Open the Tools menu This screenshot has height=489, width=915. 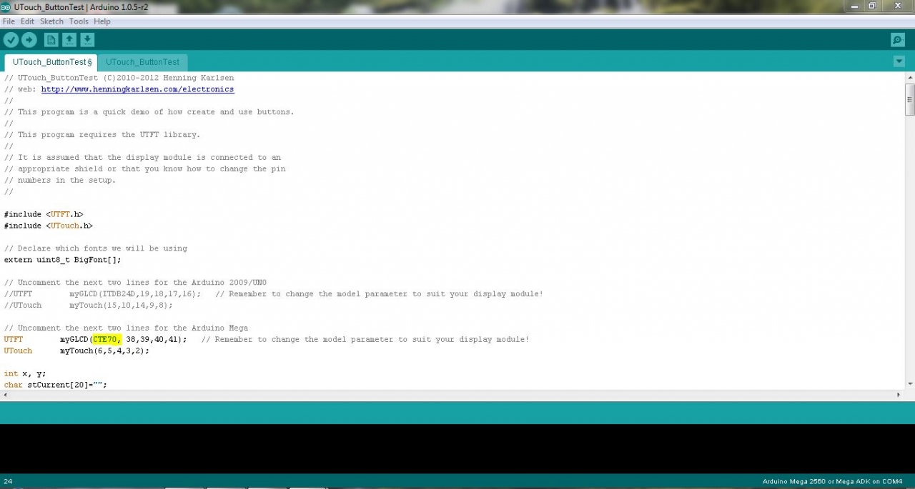tap(79, 21)
